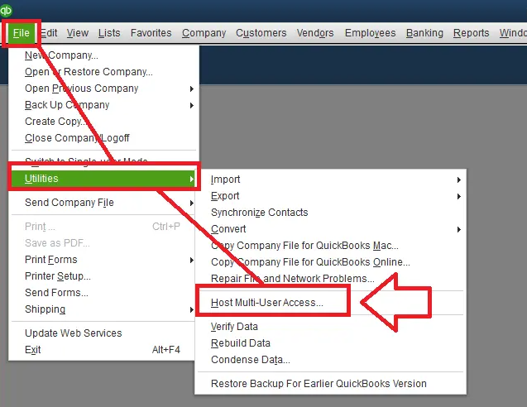Click the QuickBooks logo icon
This screenshot has width=527, height=407.
6,11
